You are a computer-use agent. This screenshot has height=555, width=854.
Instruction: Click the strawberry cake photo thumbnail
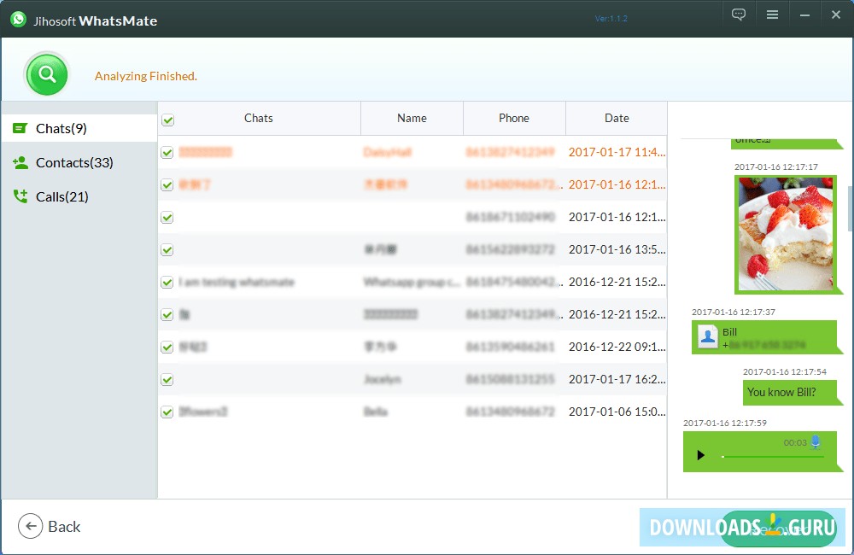[787, 234]
